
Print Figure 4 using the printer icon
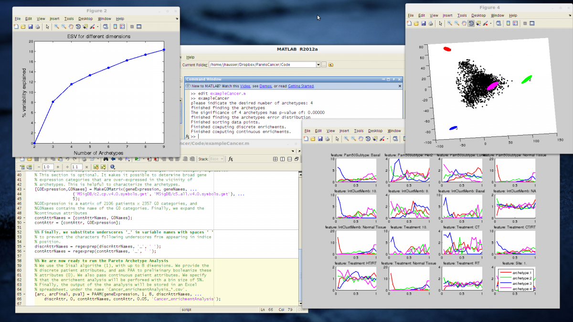pyautogui.click(x=431, y=23)
